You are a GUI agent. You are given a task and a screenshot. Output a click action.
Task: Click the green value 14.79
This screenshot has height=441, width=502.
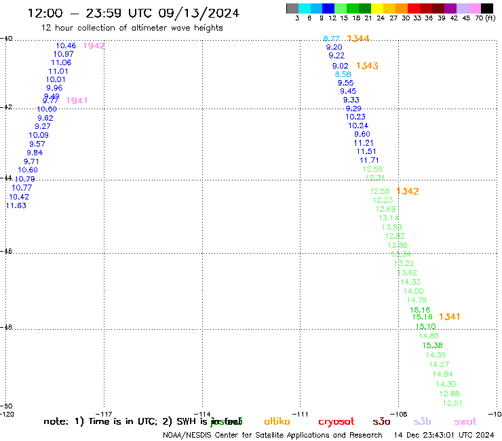point(417,300)
